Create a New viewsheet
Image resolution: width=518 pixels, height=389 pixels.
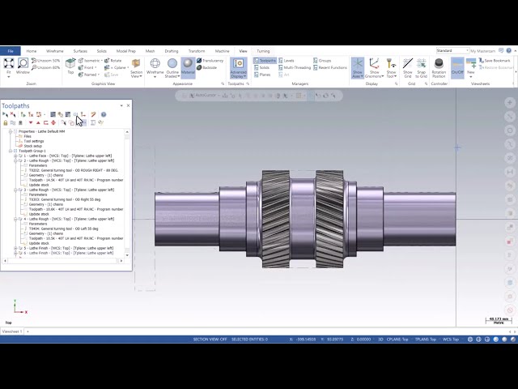click(471, 66)
